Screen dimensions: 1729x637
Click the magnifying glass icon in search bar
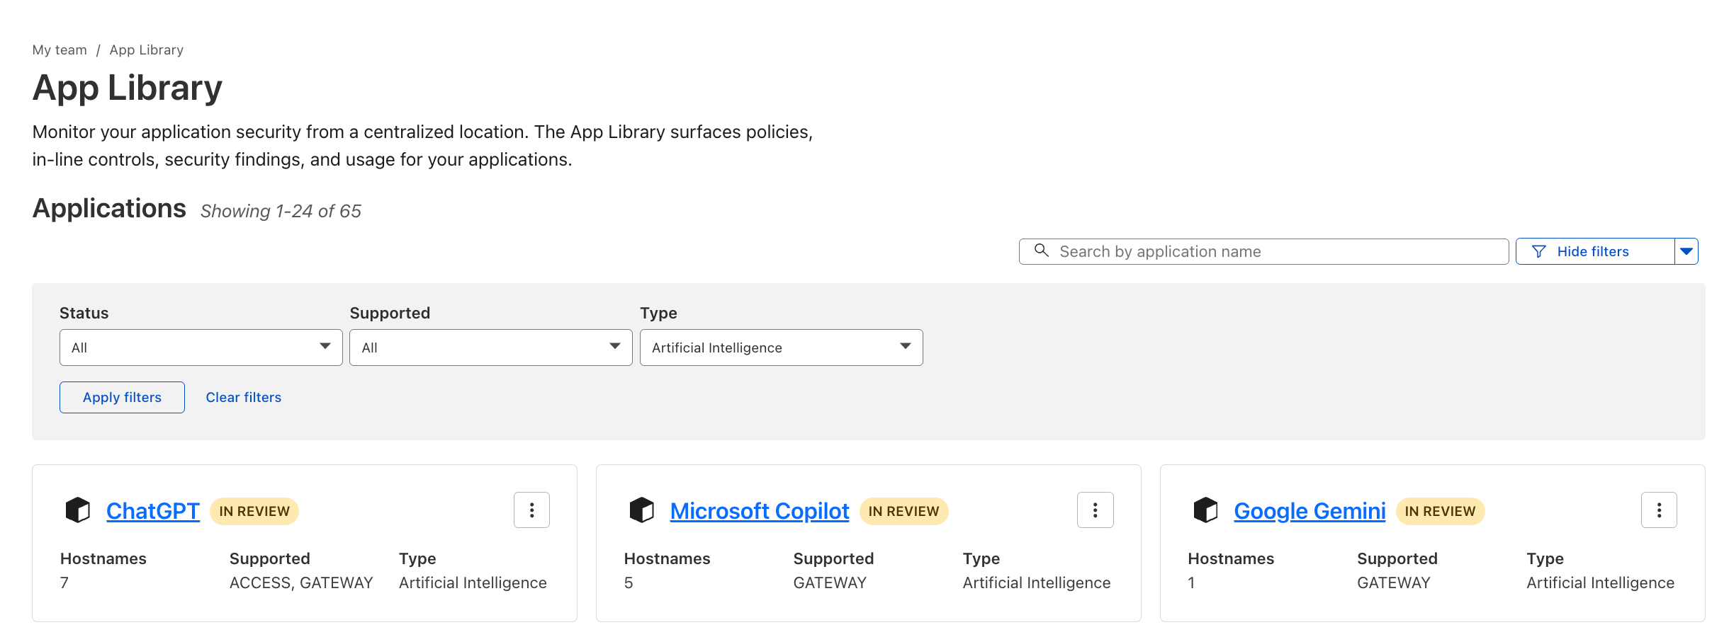click(1041, 251)
